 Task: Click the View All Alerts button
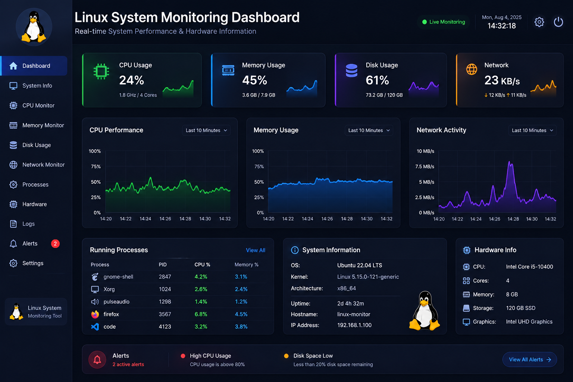click(530, 360)
